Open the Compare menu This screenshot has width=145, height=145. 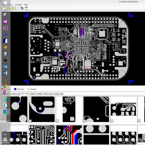tap(19, 5)
